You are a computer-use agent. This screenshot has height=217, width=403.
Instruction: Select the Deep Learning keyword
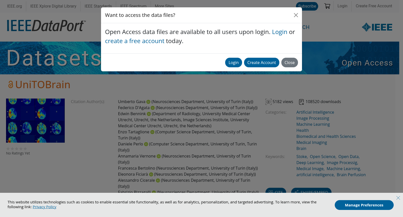pos(310,163)
